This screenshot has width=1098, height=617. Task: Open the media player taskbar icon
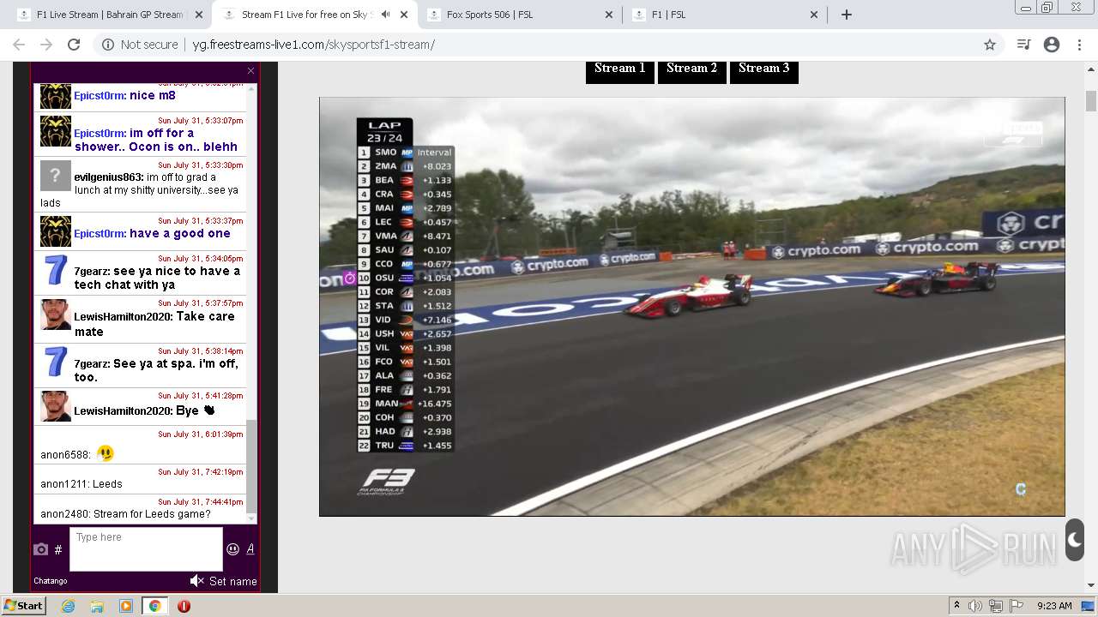[x=126, y=606]
